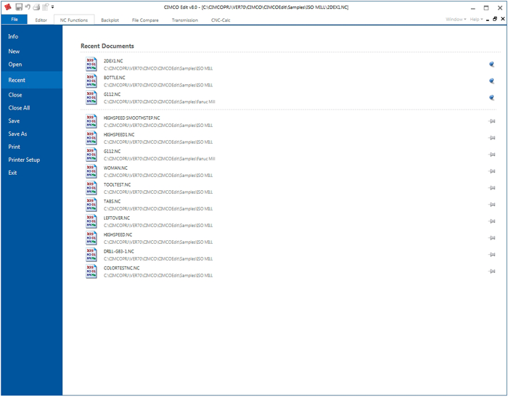Select New in the File sidebar
Viewport: 508px width, 397px height.
31,52
